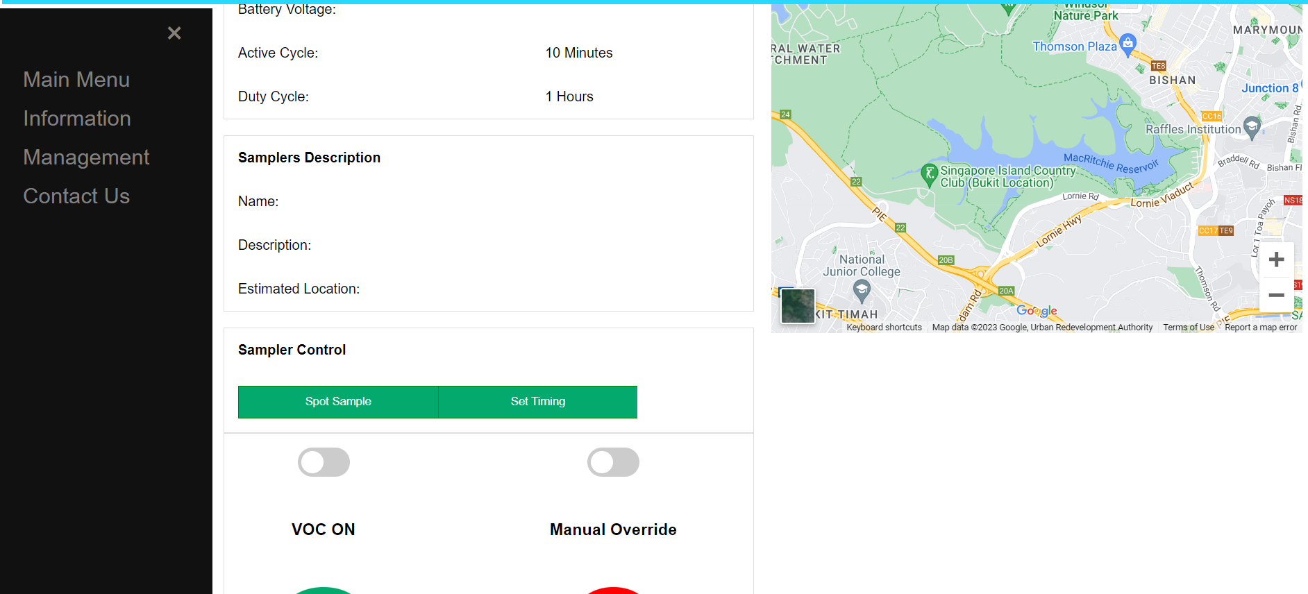This screenshot has height=594, width=1308.
Task: Navigate to Contact Us
Action: [x=76, y=196]
